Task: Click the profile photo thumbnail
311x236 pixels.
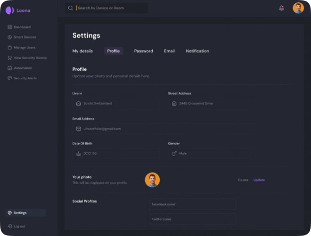Action: 152,180
